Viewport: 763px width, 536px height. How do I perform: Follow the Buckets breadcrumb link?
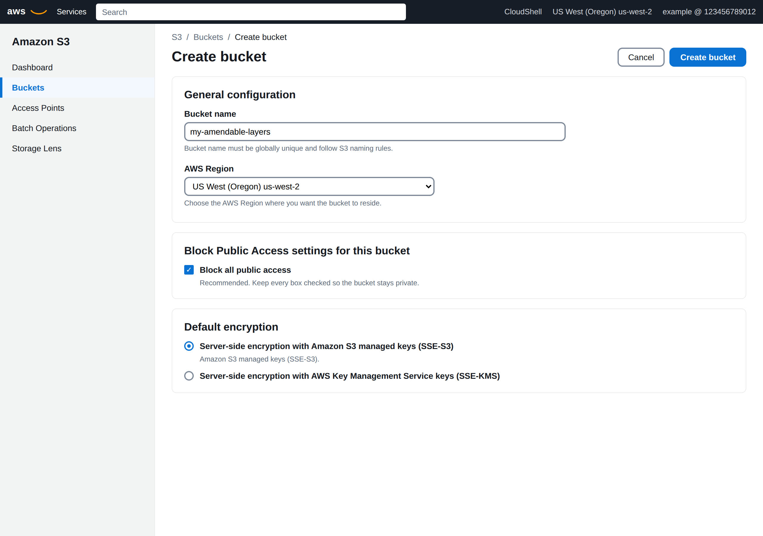(x=208, y=37)
